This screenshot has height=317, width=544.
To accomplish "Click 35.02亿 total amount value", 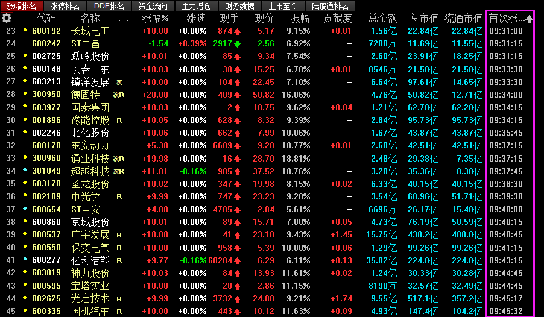I will [x=382, y=260].
